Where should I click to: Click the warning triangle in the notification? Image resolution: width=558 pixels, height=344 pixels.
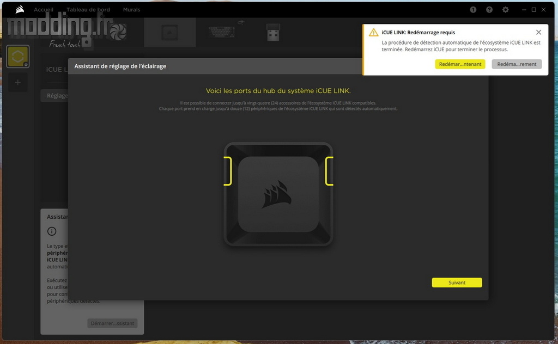click(373, 32)
